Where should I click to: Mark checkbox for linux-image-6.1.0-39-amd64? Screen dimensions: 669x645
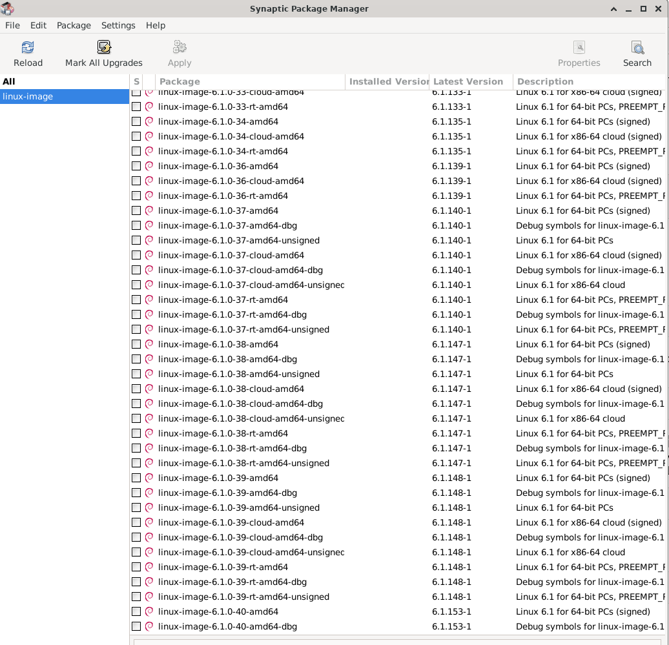pyautogui.click(x=136, y=478)
